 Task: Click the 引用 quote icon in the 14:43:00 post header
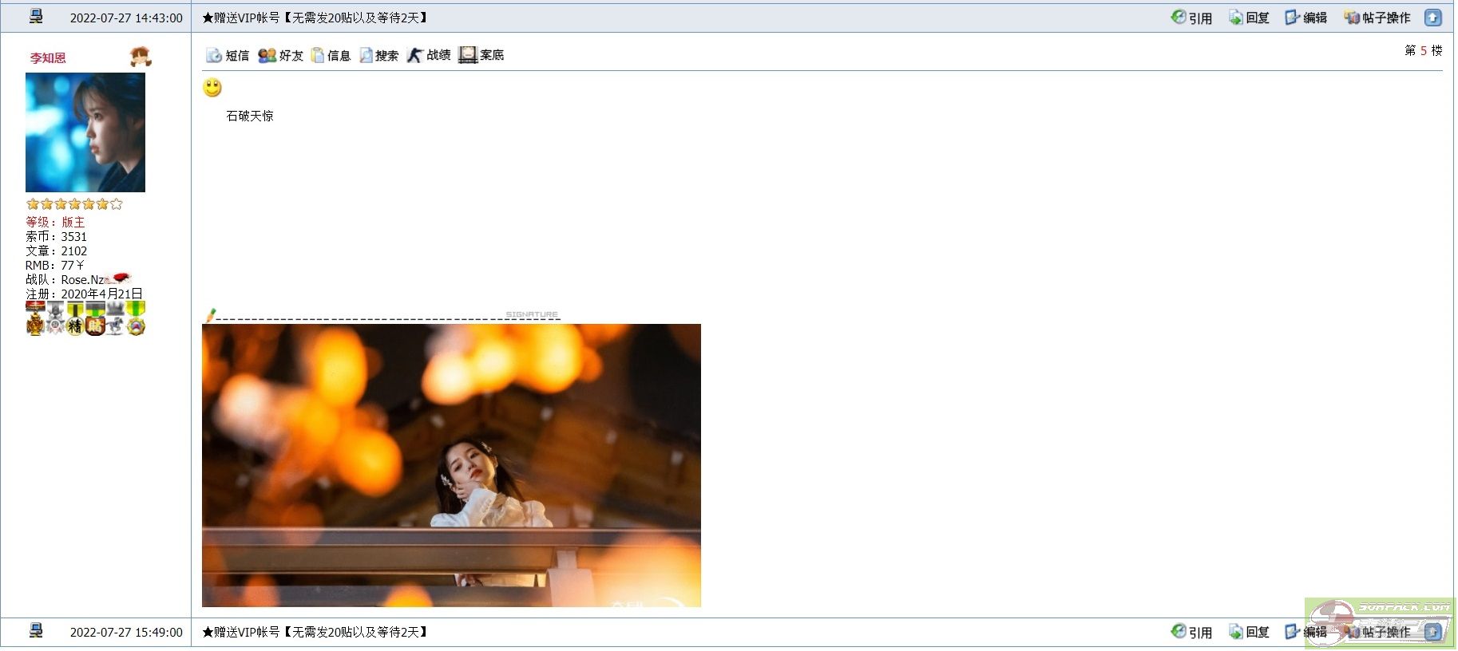pos(1179,17)
